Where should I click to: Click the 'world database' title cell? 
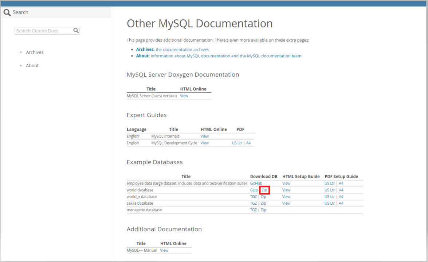(x=140, y=190)
